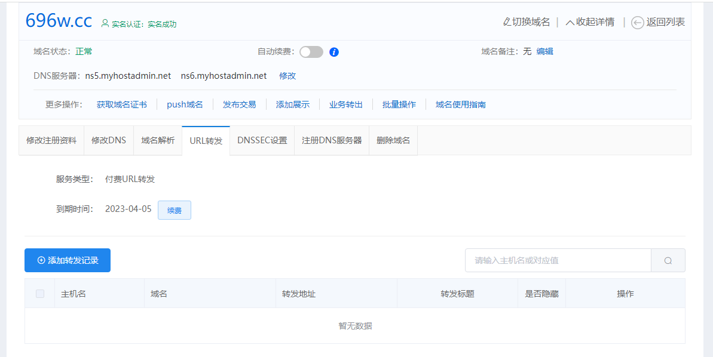This screenshot has width=713, height=357.
Task: Click the magnifier icon to search forwarding records
Action: click(668, 260)
